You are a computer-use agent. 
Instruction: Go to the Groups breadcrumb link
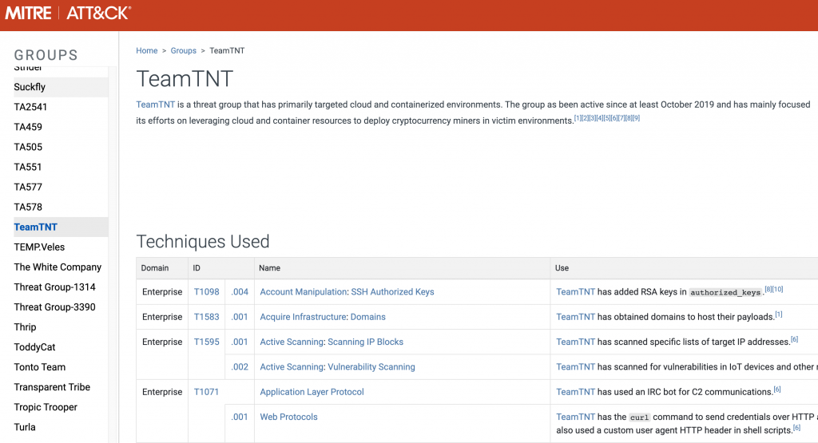183,50
